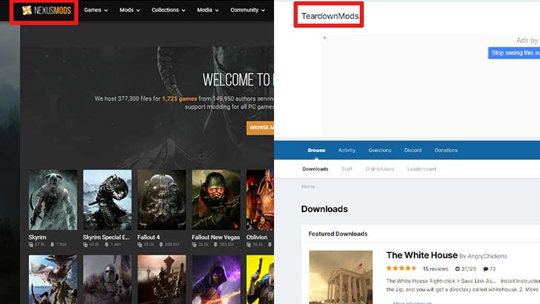
Task: Click the Fallout New Vegas download icon
Action: (215, 245)
